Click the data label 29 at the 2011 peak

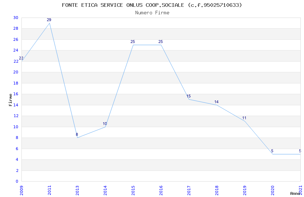click(49, 20)
